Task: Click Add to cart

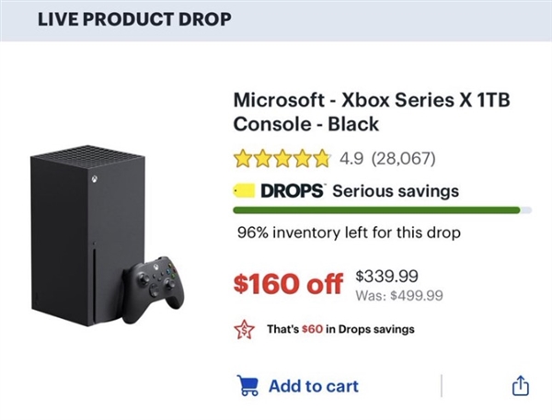Action: pos(314,386)
